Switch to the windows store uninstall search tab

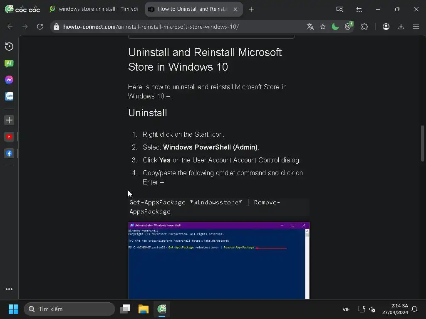point(94,9)
